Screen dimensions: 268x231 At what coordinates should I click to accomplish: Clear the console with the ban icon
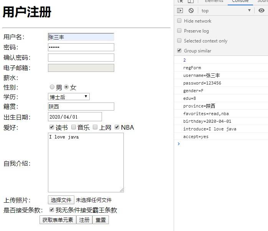point(191,11)
